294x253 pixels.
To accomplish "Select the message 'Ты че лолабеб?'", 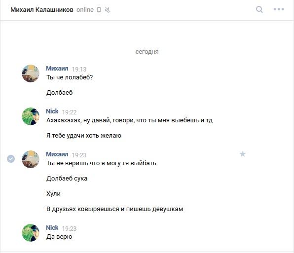I will 70,77.
